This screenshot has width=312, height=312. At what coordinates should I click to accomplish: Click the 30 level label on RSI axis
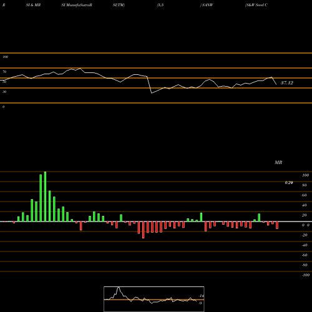[4, 92]
